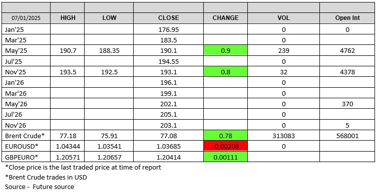The width and height of the screenshot is (378, 192).
Task: Select the 176.95 close price cell
Action: (x=169, y=29)
